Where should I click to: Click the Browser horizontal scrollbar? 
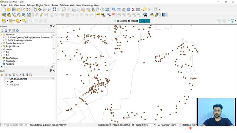pyautogui.click(x=23, y=66)
